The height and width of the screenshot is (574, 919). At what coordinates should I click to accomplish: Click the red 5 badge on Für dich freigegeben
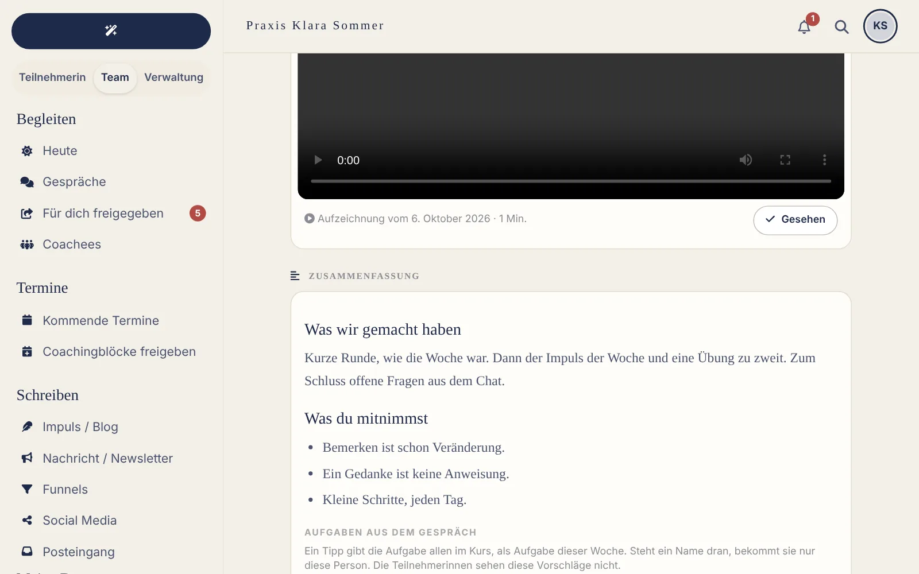tap(198, 214)
